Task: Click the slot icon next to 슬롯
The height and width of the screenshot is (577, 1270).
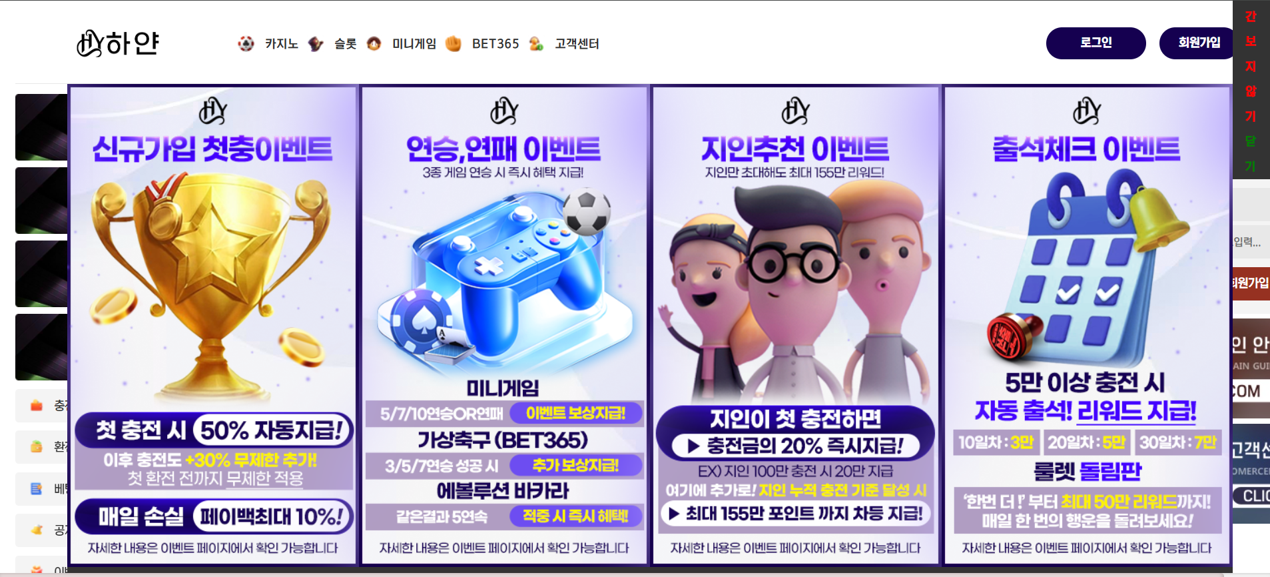Action: click(x=316, y=44)
